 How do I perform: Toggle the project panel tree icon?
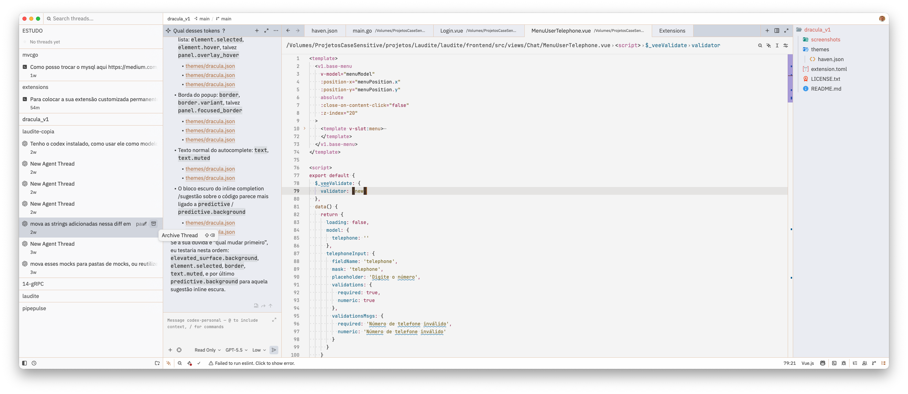click(883, 363)
